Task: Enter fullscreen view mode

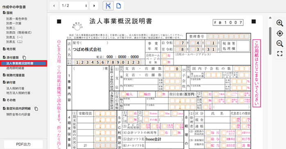Action: click(279, 53)
